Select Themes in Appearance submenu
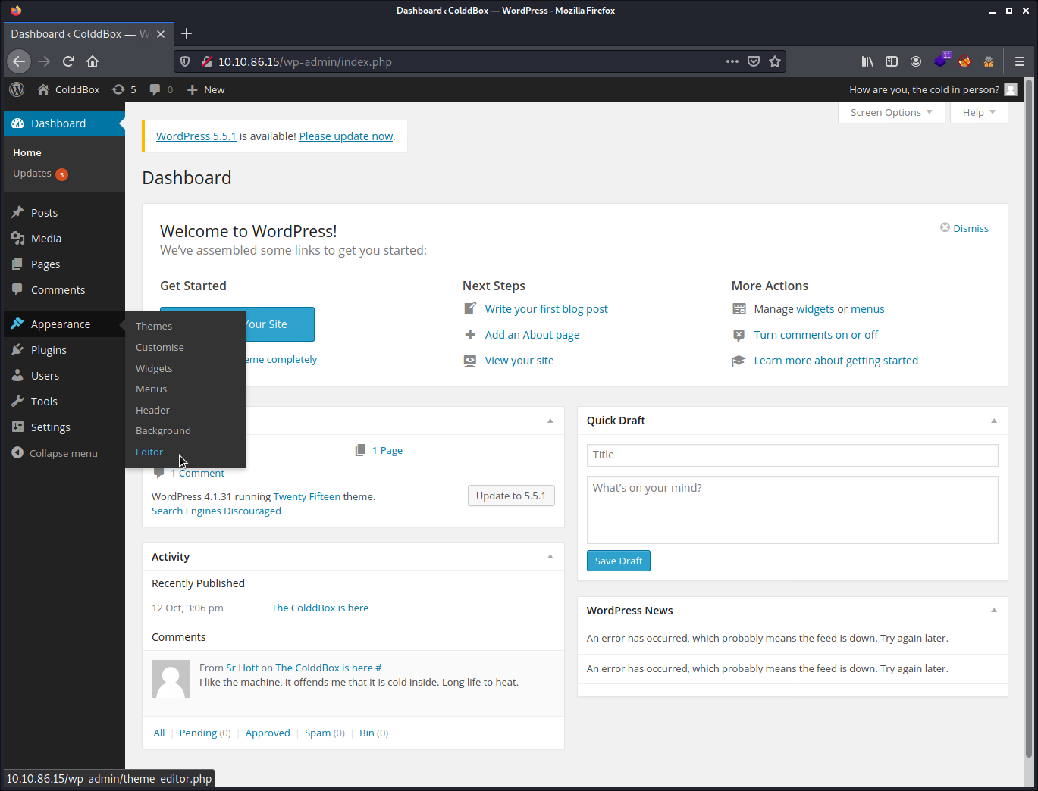This screenshot has width=1038, height=791. tap(154, 326)
